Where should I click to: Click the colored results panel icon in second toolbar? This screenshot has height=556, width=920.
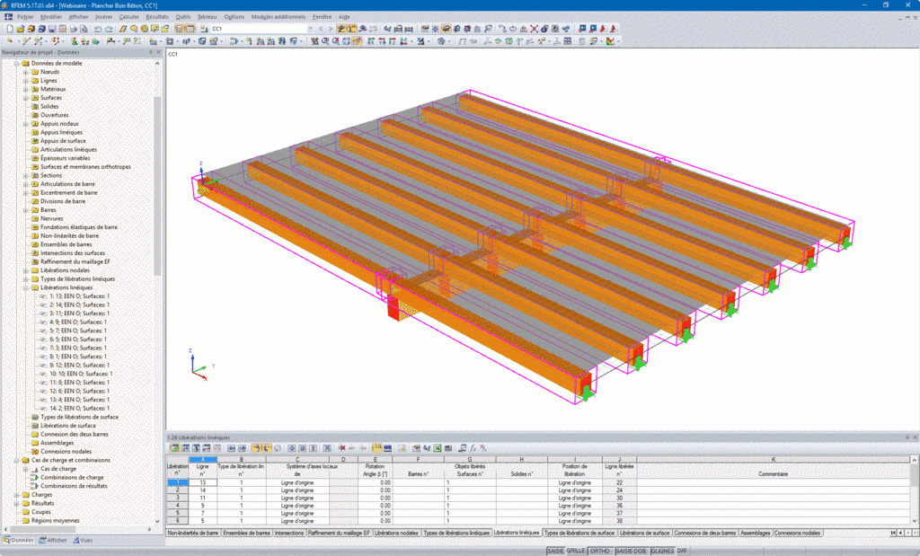[610, 41]
